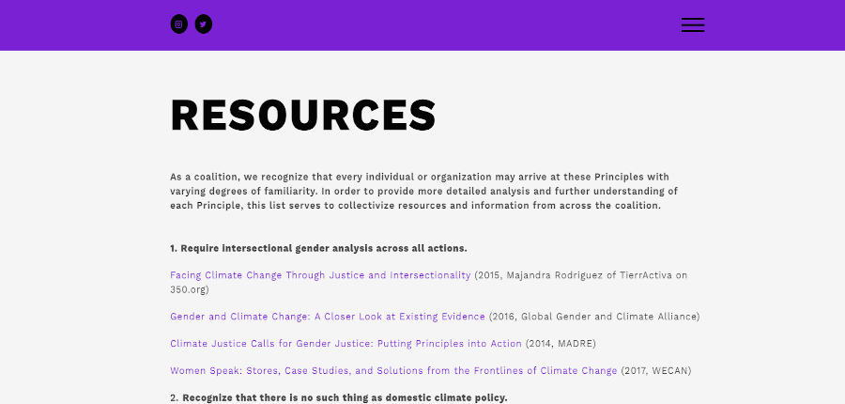Open 'Facing Climate Change Through Justice' link
The width and height of the screenshot is (845, 404).
[x=319, y=275]
